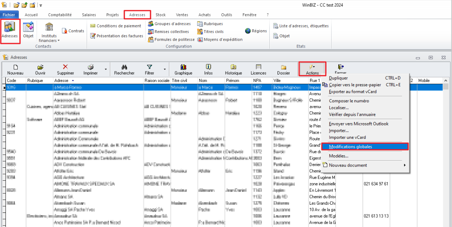The height and width of the screenshot is (227, 452).
Task: Open the Achats tab
Action: [x=204, y=15]
